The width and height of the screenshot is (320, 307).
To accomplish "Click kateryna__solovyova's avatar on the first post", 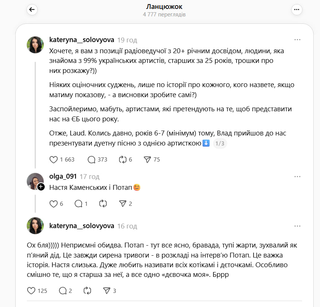I will click(35, 45).
